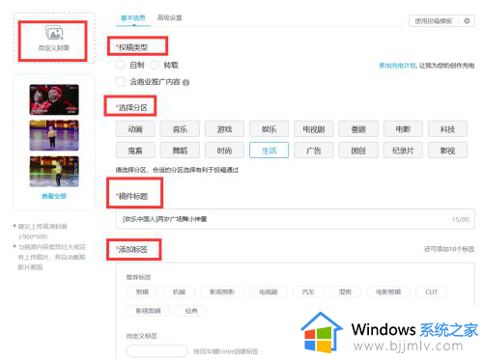Select the 转载 radio option
483x359 pixels.
pyautogui.click(x=155, y=65)
